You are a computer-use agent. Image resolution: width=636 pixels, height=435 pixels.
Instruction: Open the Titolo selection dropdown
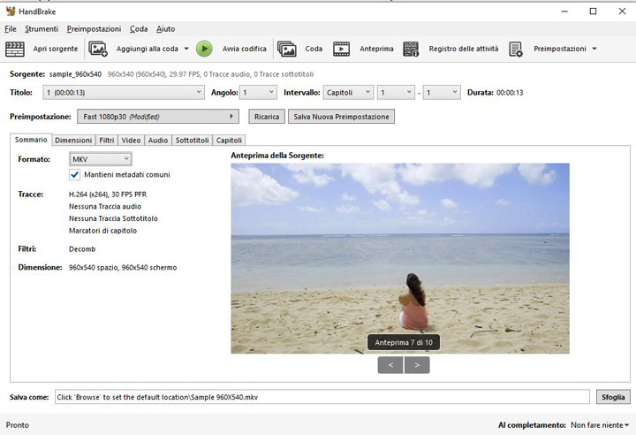(124, 92)
